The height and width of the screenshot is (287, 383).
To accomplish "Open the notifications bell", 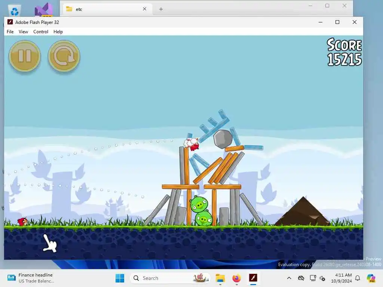I will tap(358, 278).
